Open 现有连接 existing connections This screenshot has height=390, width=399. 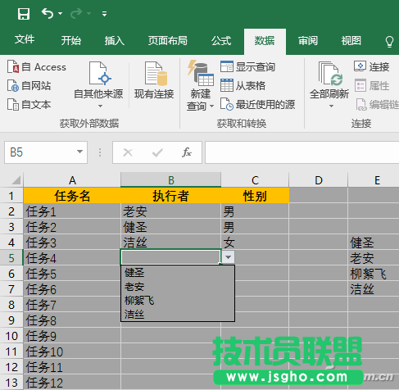click(154, 80)
